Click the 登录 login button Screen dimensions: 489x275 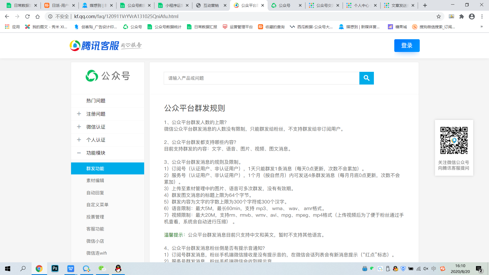click(x=407, y=46)
